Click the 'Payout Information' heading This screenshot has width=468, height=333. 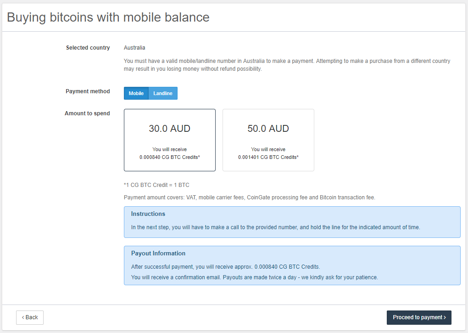point(158,253)
